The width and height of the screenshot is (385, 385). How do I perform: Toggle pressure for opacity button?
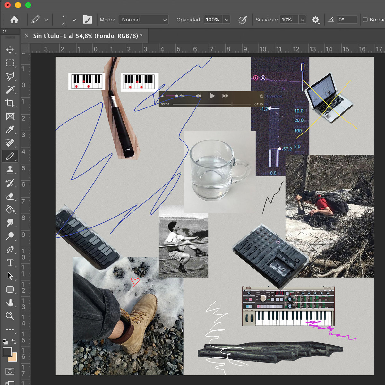click(243, 20)
